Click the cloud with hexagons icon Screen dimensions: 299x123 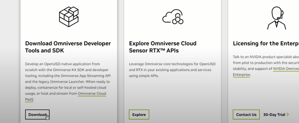click(x=172, y=17)
